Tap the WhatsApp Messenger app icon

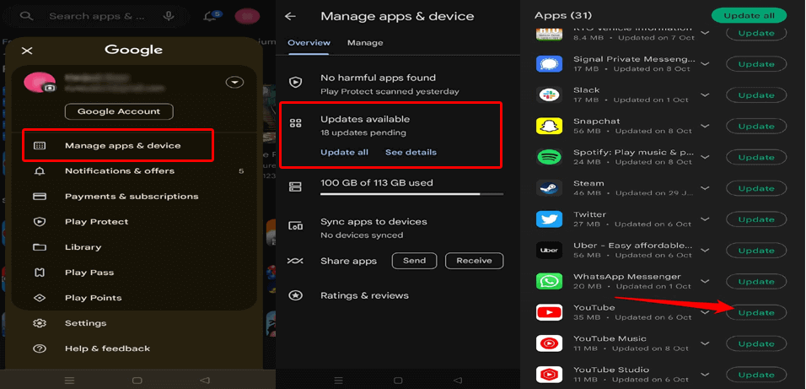[x=549, y=281]
